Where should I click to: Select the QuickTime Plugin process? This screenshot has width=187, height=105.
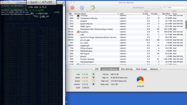[99, 37]
